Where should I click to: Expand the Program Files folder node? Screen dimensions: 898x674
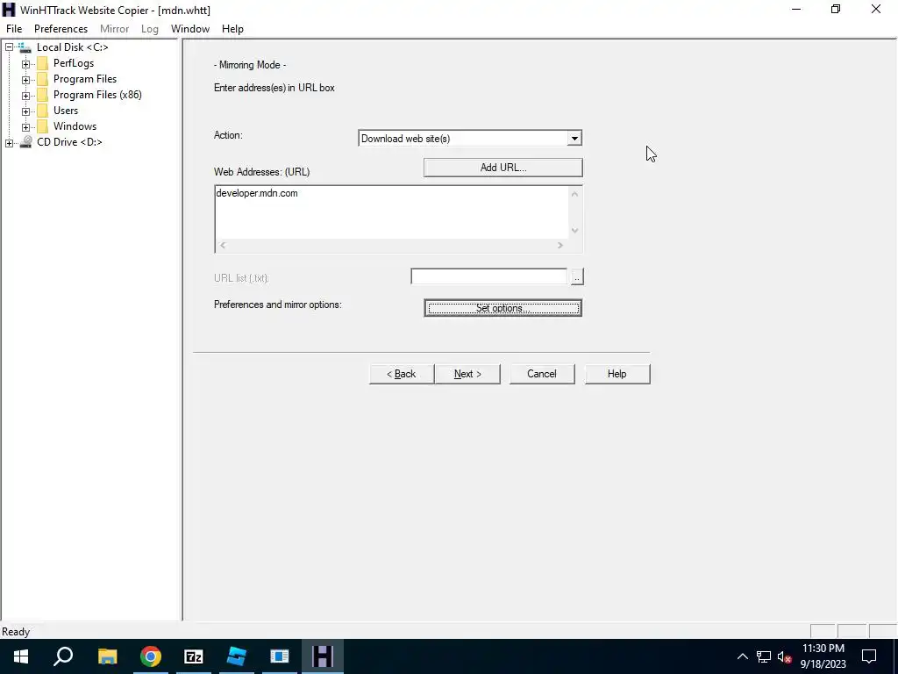pyautogui.click(x=25, y=80)
